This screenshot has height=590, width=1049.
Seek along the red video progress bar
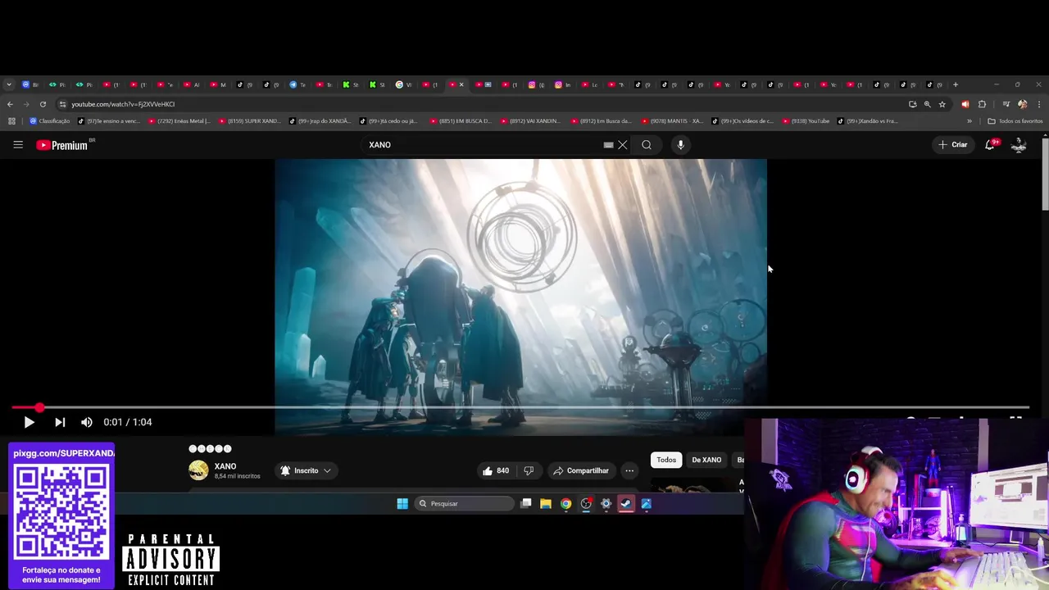click(520, 407)
